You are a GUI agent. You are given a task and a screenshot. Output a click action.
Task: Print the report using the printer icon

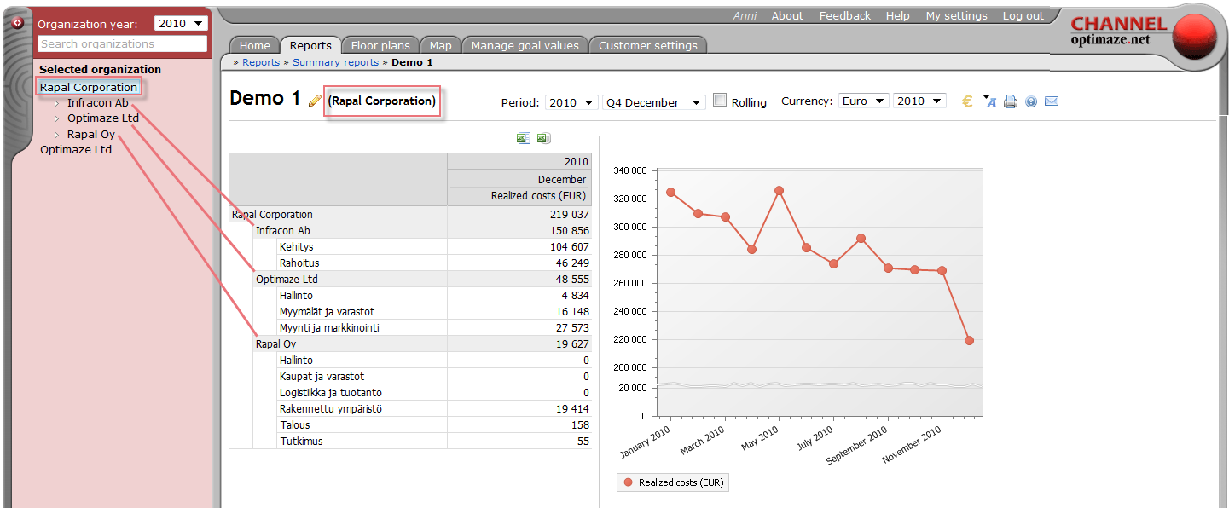click(1011, 101)
